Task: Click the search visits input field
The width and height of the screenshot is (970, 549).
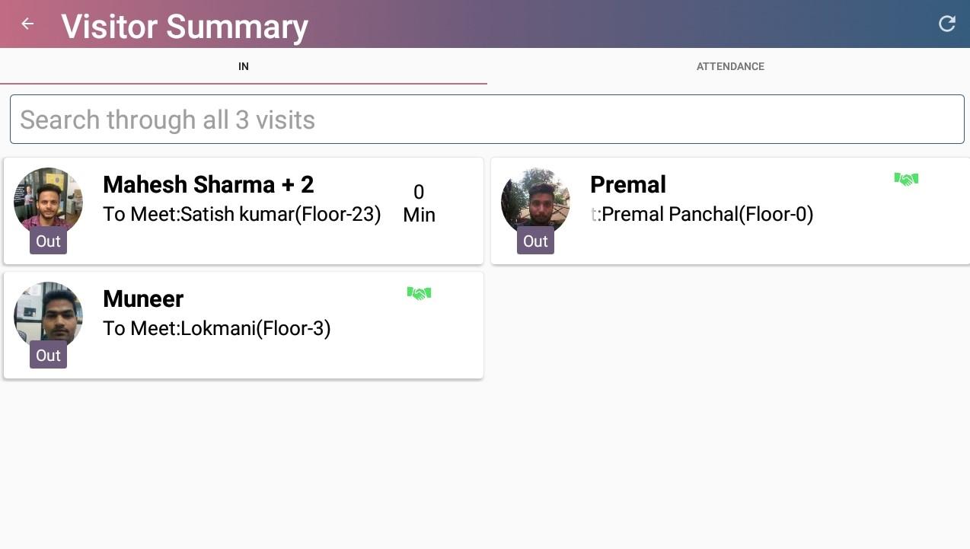Action: pos(487,120)
